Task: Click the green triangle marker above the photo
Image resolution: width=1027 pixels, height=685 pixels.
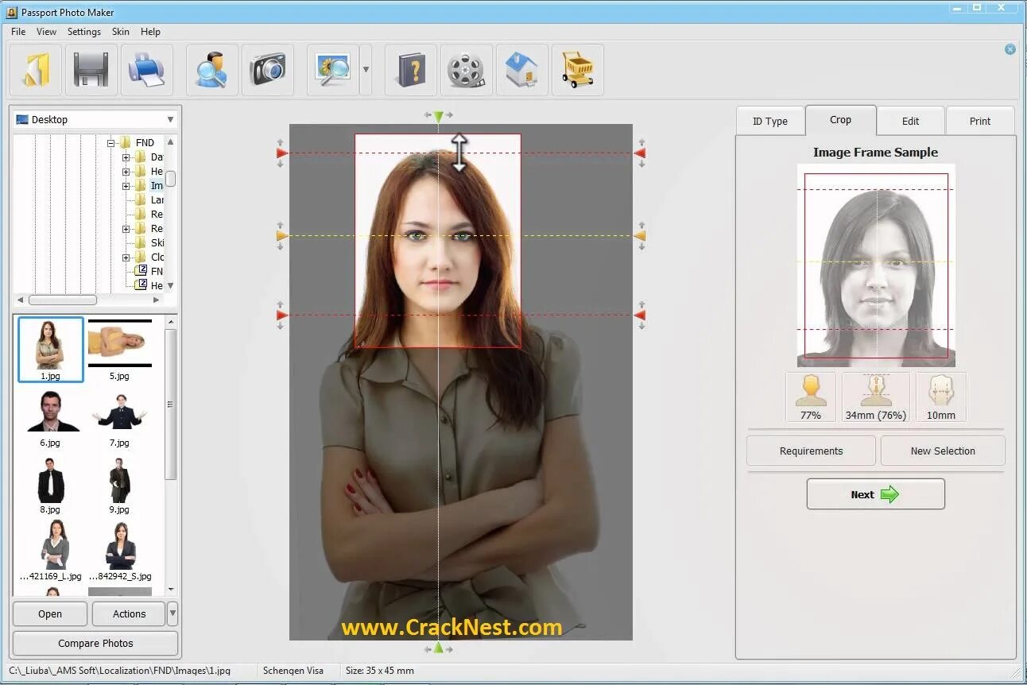Action: pos(439,117)
